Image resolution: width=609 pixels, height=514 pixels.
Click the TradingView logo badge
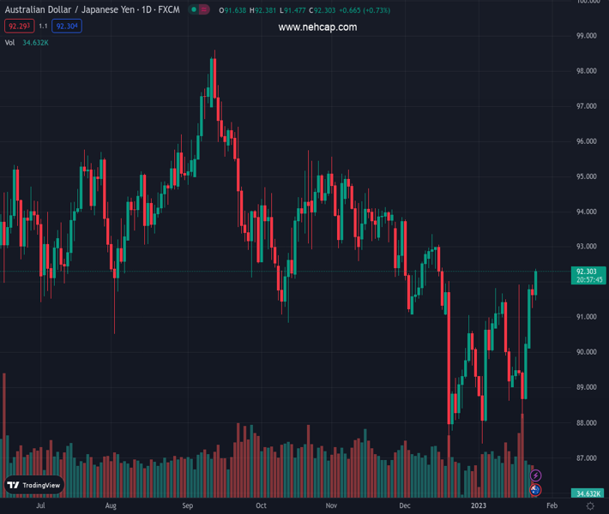tap(34, 485)
